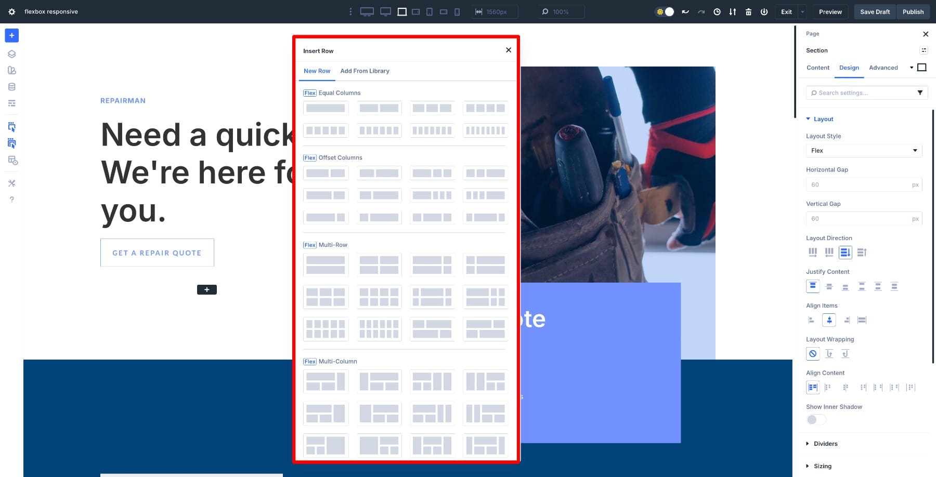Image resolution: width=936 pixels, height=477 pixels.
Task: Open the Layout Style Flex dropdown
Action: [863, 151]
